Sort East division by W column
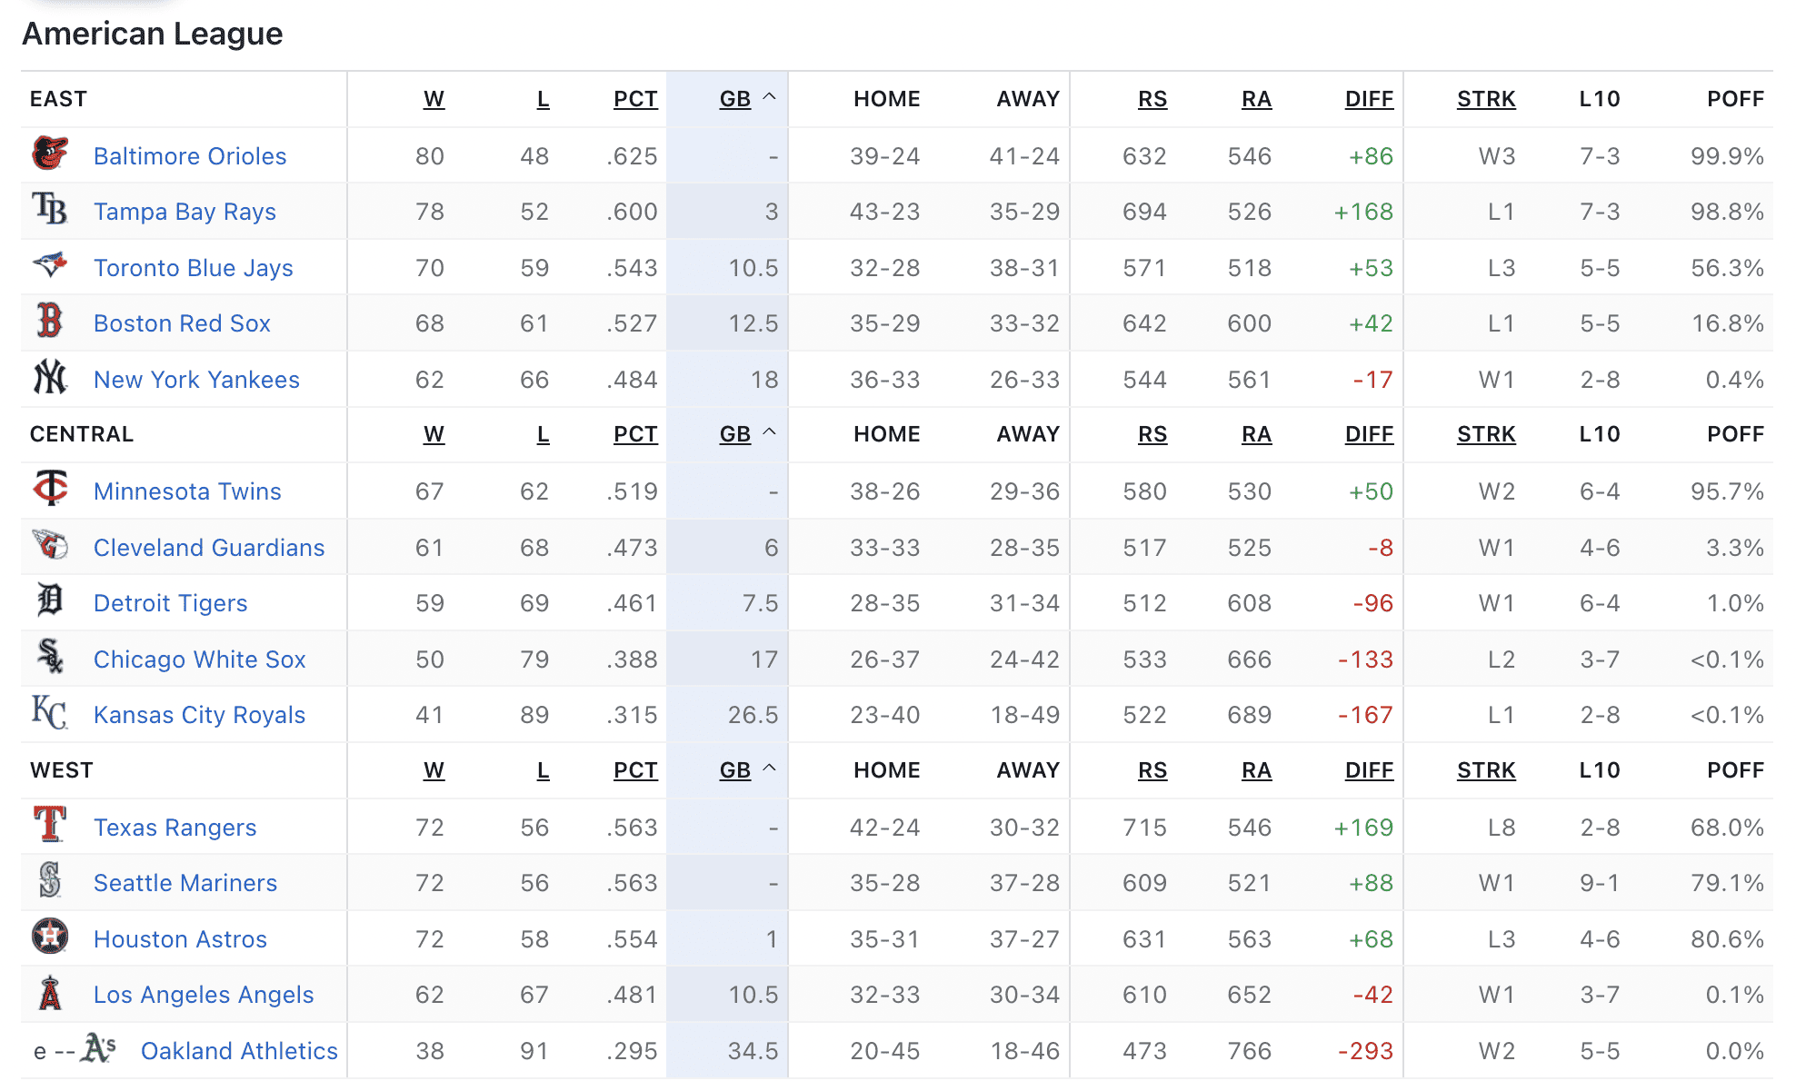 tap(434, 99)
